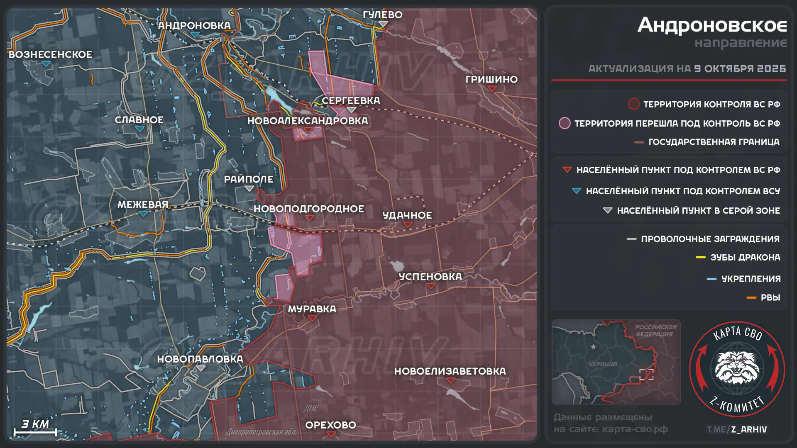Click the blue Укрепления legend line
The height and width of the screenshot is (448, 797).
(x=711, y=279)
